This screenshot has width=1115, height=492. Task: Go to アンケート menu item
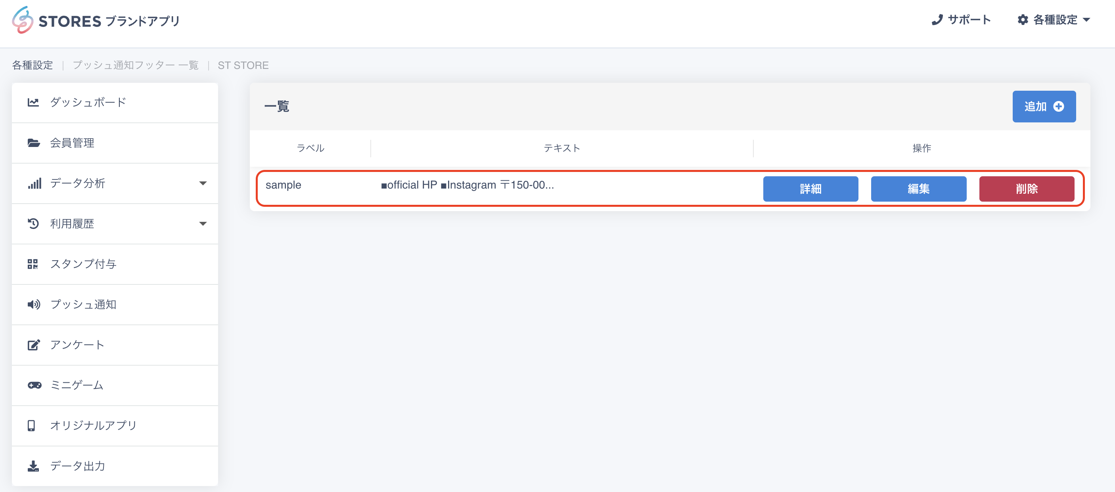point(115,345)
